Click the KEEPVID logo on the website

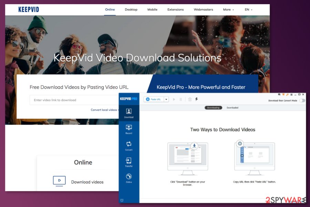29,10
